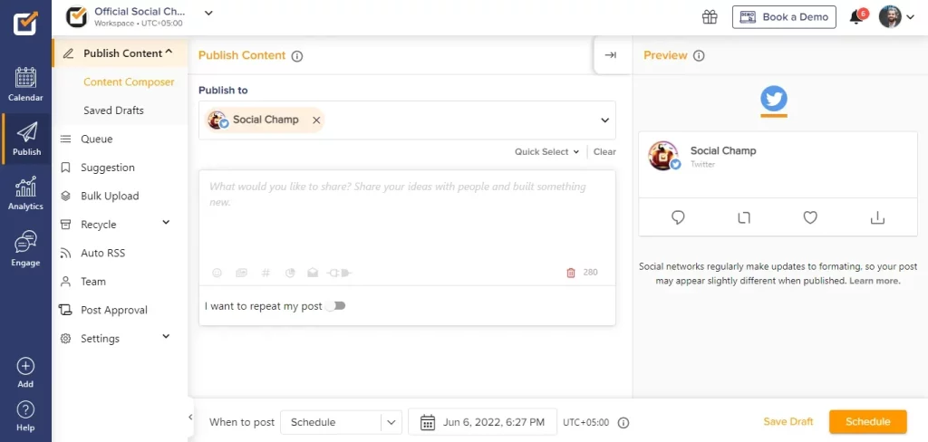Click Save Draft
Screen dimensions: 928x442
(788, 422)
